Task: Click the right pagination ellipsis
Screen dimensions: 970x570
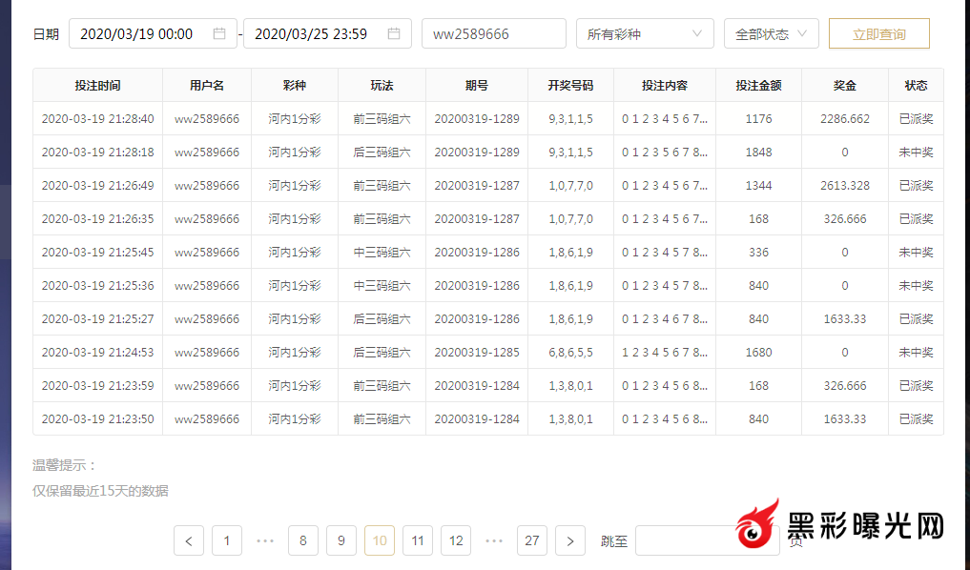Action: coord(494,540)
